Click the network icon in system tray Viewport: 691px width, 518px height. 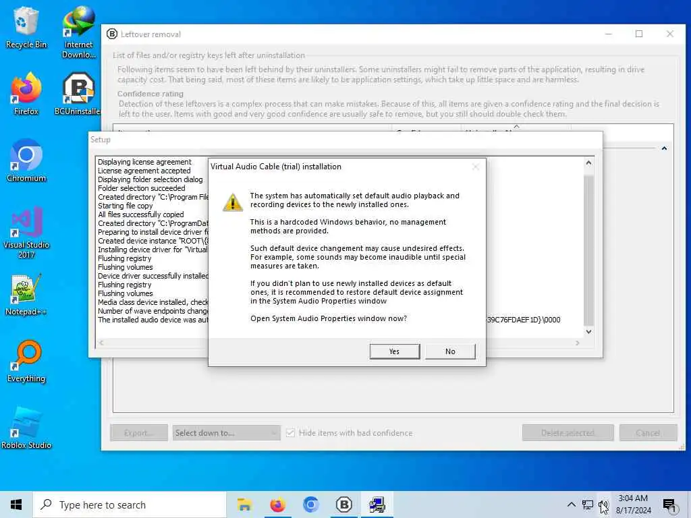588,505
